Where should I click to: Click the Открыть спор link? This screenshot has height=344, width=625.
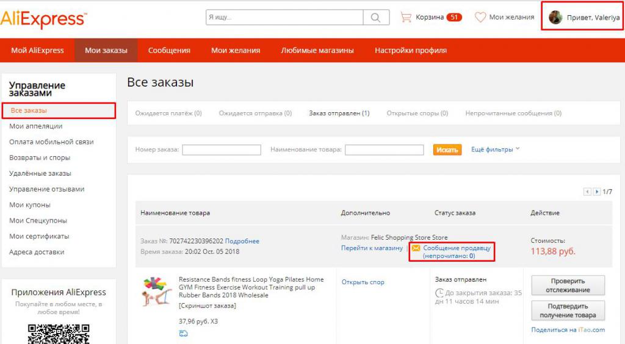363,282
